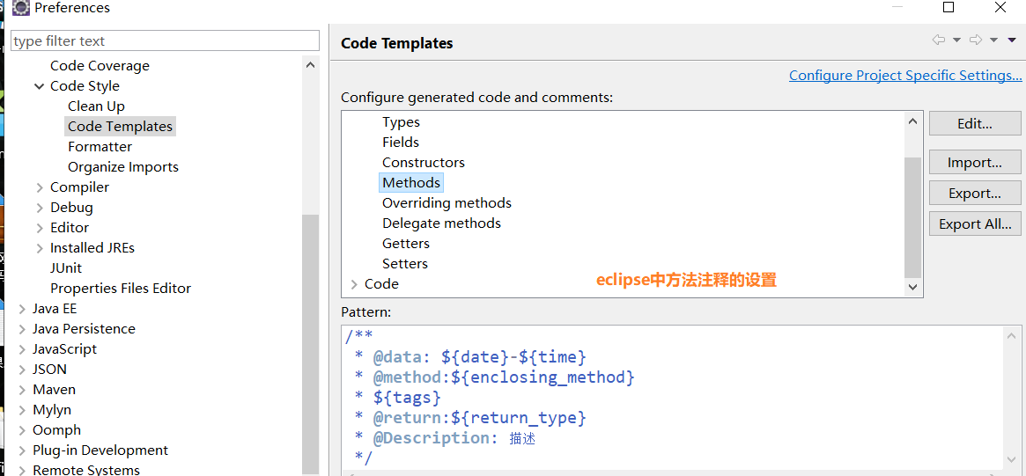
Task: Click the back navigation arrow icon
Action: point(939,40)
